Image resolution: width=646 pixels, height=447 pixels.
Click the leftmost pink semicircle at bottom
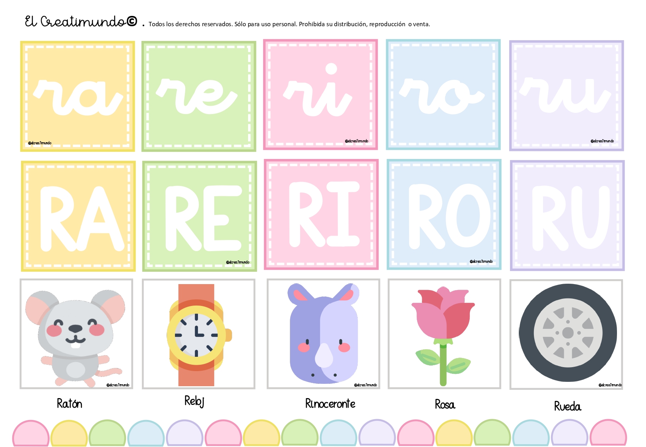point(31,435)
